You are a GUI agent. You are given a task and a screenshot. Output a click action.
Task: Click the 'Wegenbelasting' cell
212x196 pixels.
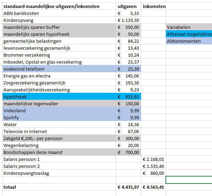coord(59,146)
